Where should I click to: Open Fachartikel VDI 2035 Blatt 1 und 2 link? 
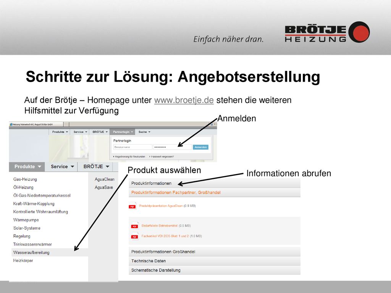tap(165, 236)
